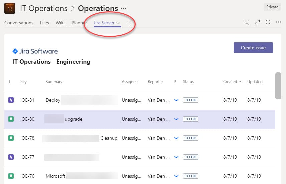
Task: Expand the tab to full screen
Action: 257,22
